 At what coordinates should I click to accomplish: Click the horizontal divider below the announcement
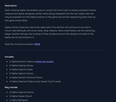pos(54,50)
